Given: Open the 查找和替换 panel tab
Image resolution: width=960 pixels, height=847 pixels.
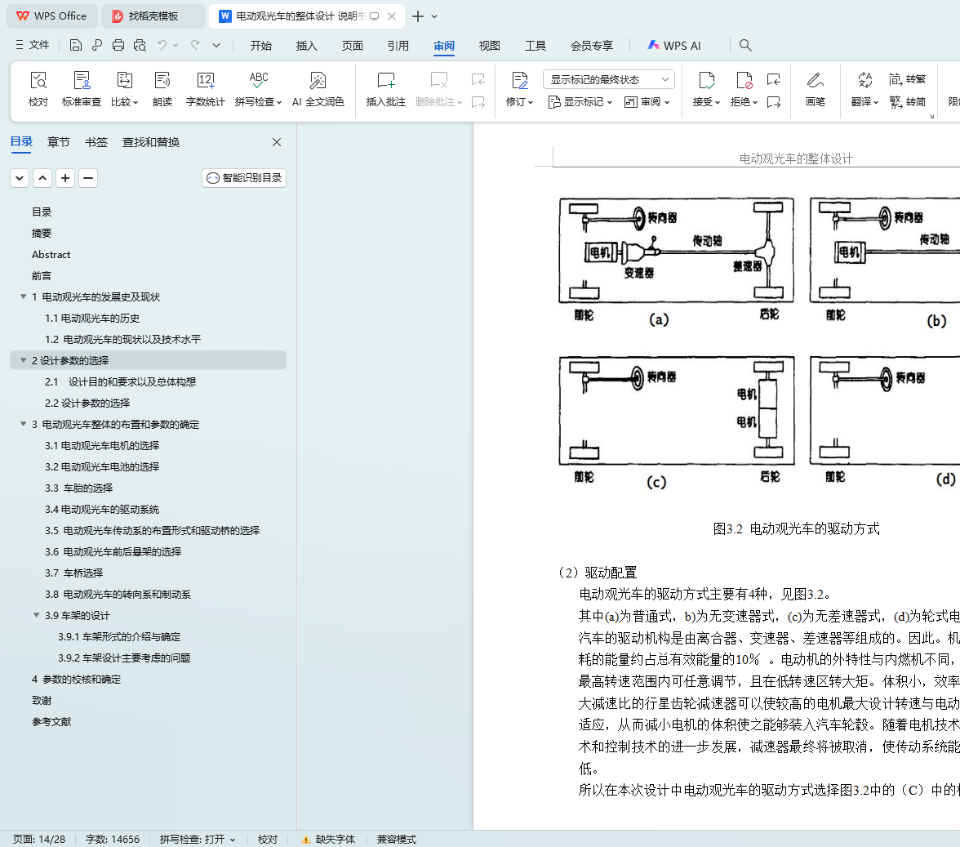Looking at the screenshot, I should 150,142.
